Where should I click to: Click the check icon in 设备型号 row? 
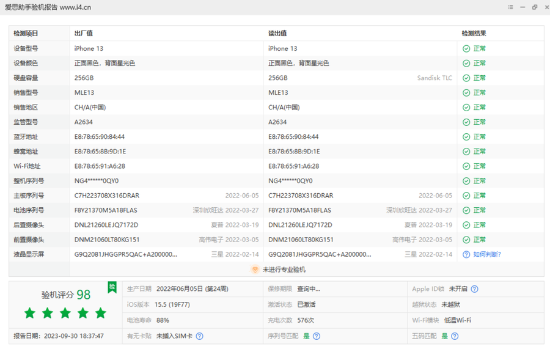pyautogui.click(x=466, y=49)
